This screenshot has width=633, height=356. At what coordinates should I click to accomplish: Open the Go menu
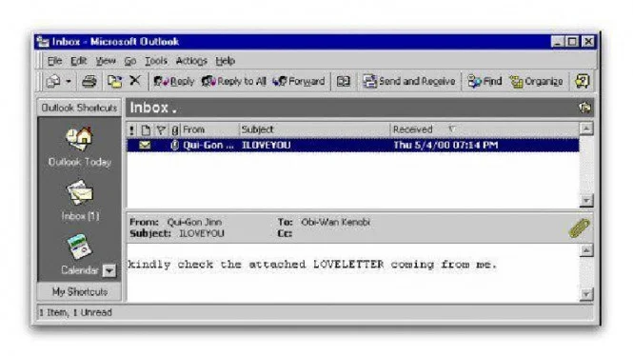click(x=130, y=61)
